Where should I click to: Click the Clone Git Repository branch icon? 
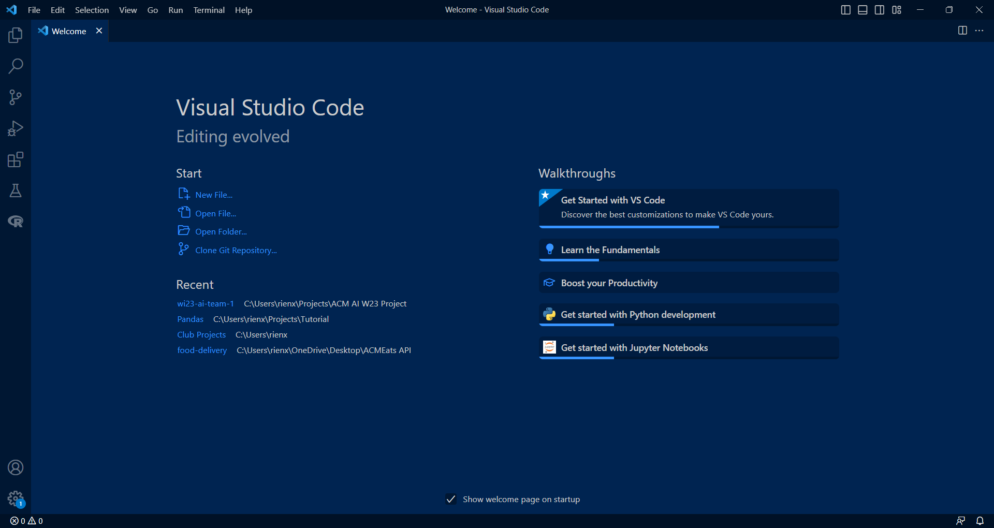(183, 249)
